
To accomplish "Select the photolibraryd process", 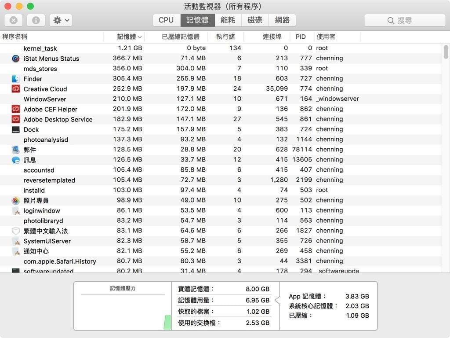I will pos(221,220).
